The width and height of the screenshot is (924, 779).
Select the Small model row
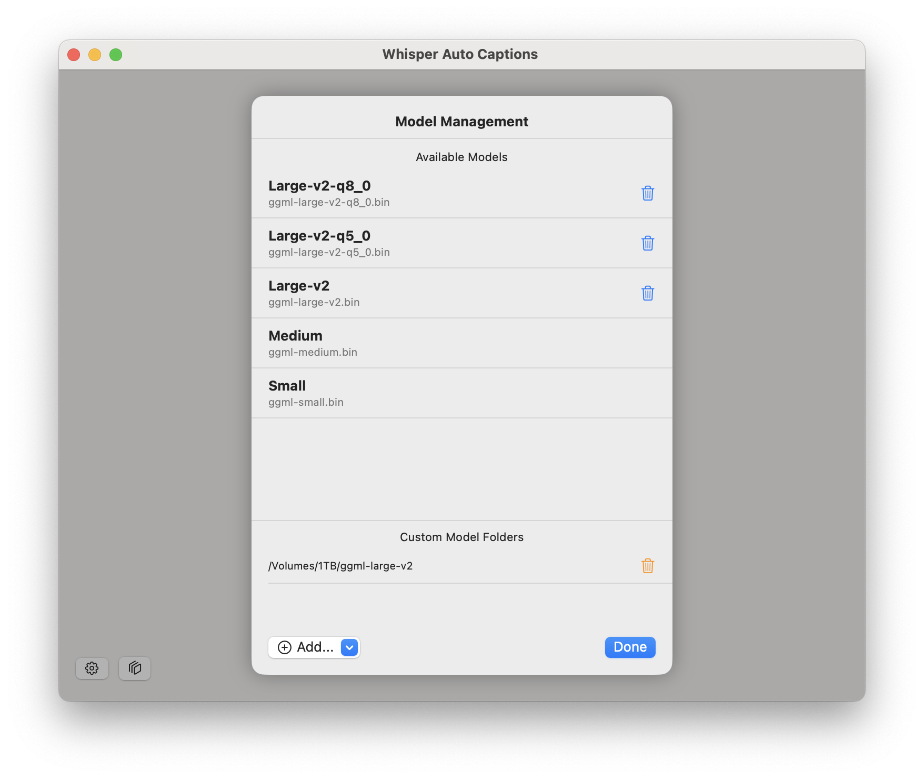point(462,393)
